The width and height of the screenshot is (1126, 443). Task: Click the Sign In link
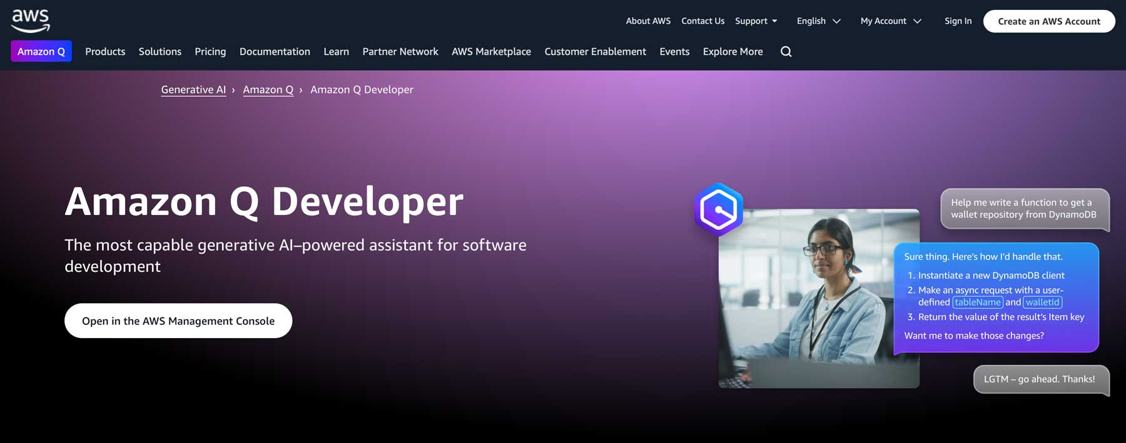(958, 21)
